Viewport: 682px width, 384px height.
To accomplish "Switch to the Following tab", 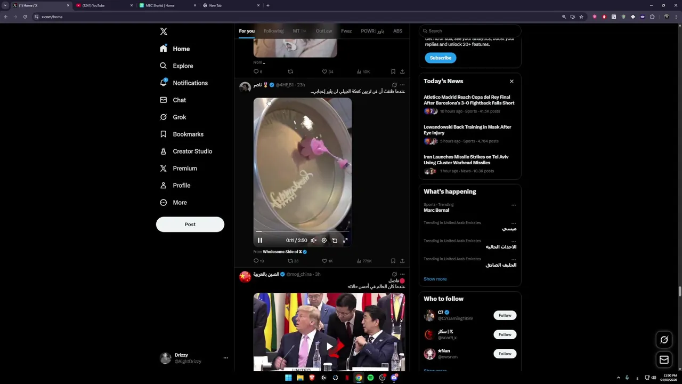I will pos(273,31).
